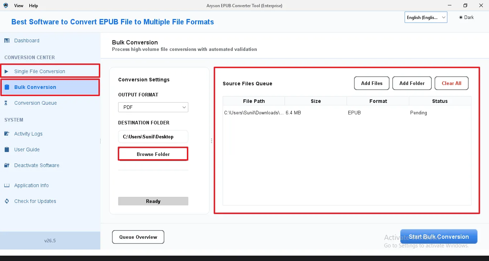
Task: Click the Bulk Conversion clipboard icon
Action: click(x=7, y=87)
